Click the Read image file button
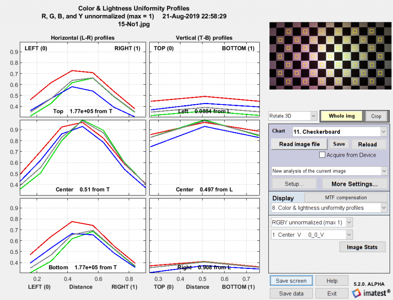The image size is (393, 300). (299, 144)
